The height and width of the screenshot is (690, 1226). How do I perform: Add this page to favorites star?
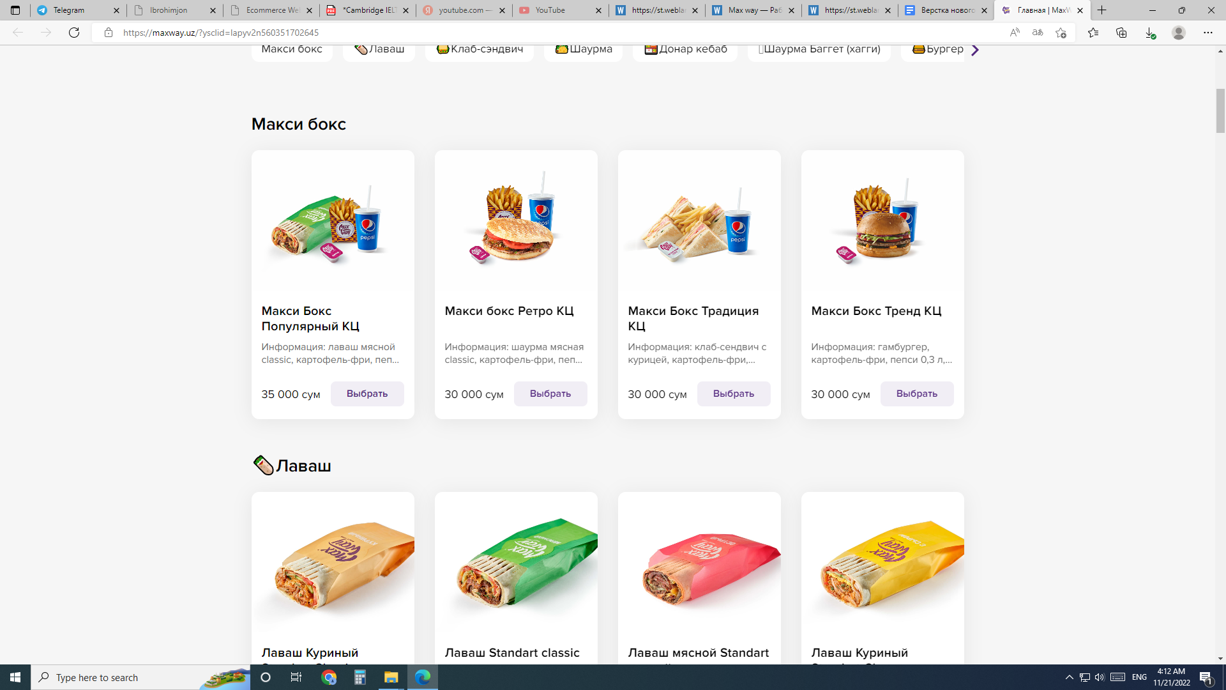click(x=1061, y=33)
